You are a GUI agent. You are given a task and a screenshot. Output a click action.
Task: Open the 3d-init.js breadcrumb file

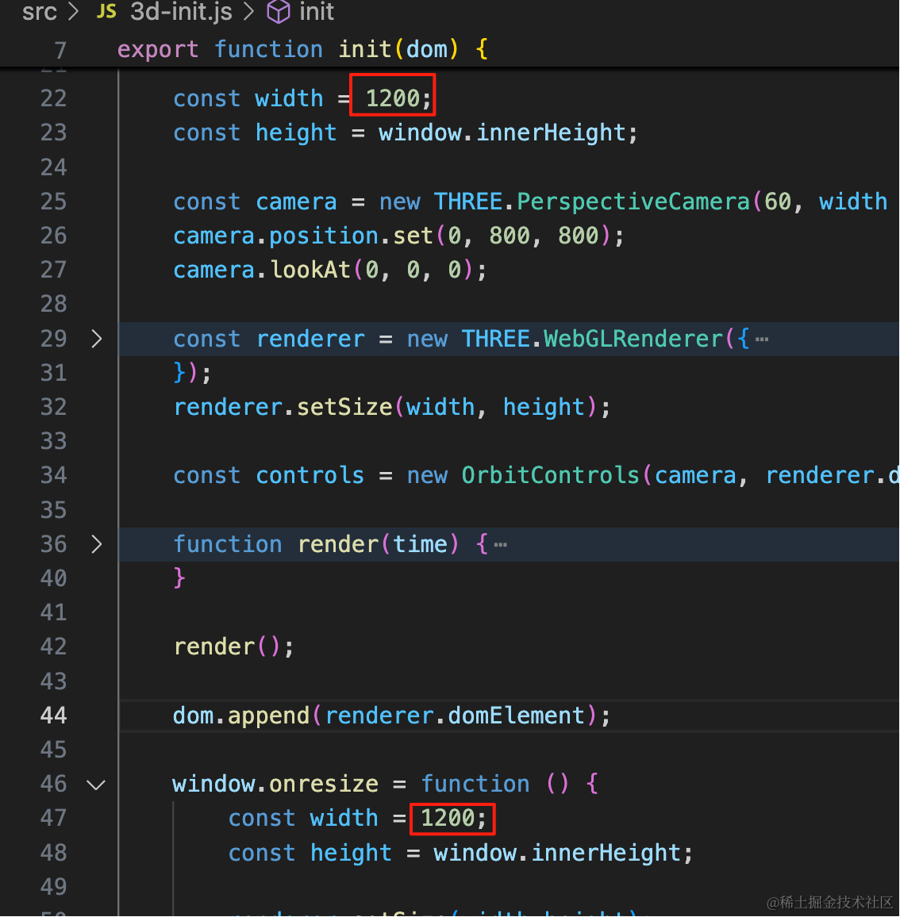(181, 12)
